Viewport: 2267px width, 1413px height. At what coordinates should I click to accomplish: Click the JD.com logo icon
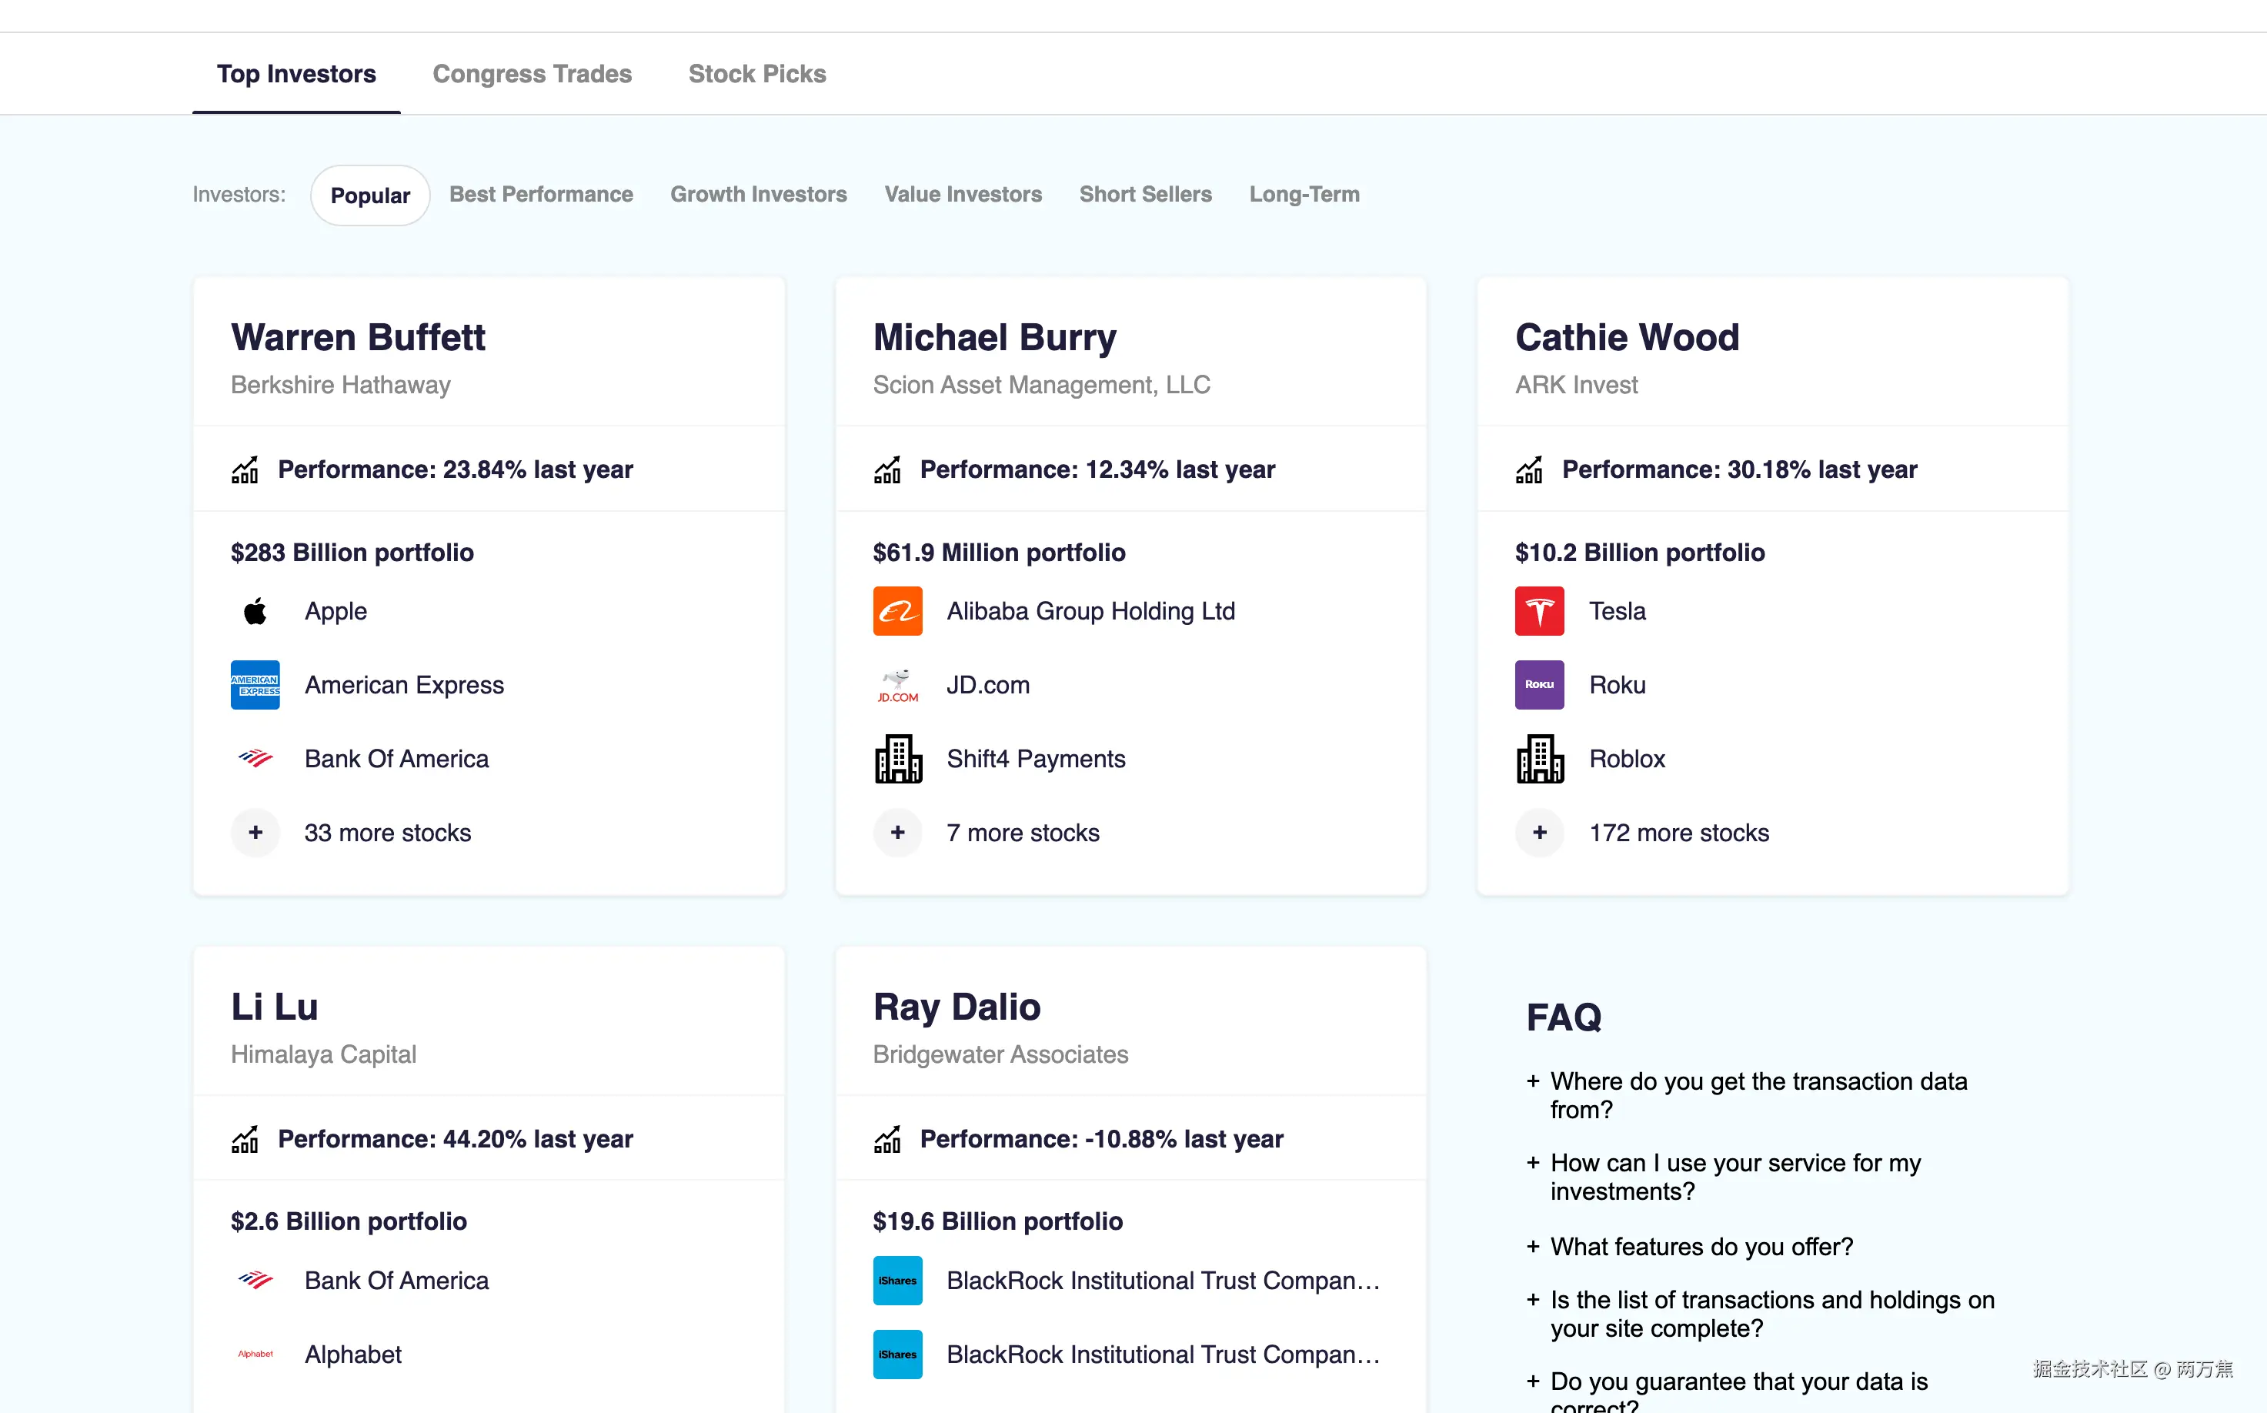tap(897, 685)
